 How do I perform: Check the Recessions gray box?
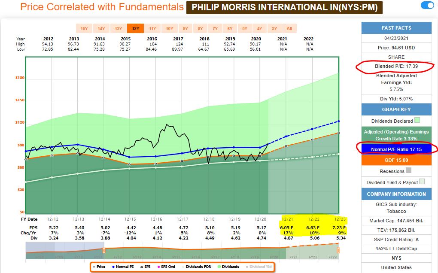coord(408,170)
